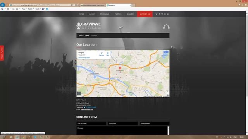Open PARTIES in site navigation

(x=118, y=14)
